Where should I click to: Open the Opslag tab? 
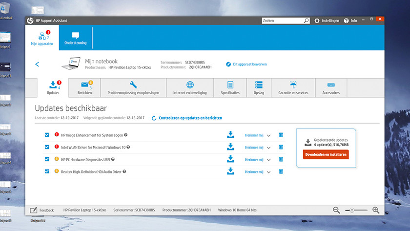click(x=259, y=87)
